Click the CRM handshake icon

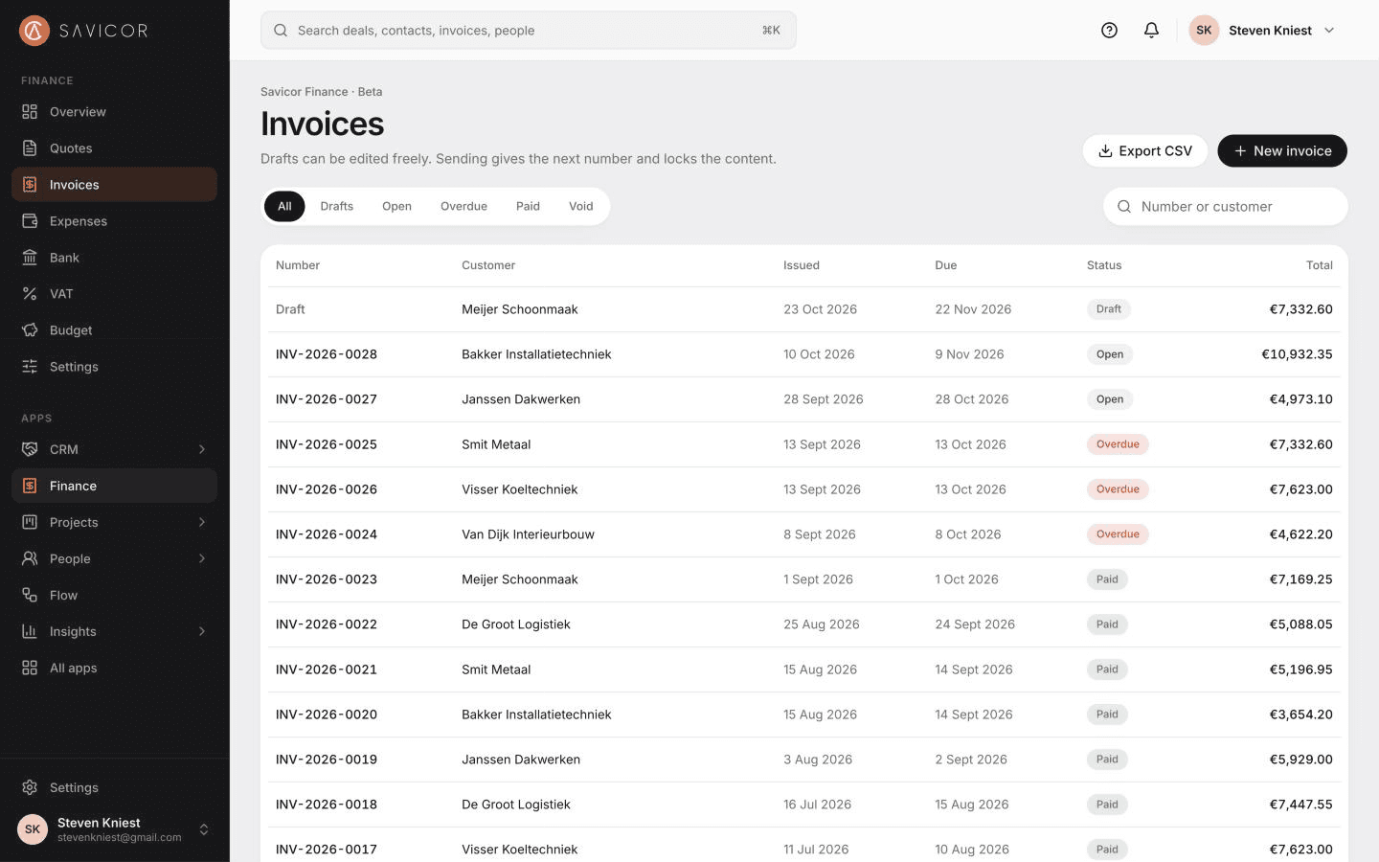pyautogui.click(x=30, y=449)
